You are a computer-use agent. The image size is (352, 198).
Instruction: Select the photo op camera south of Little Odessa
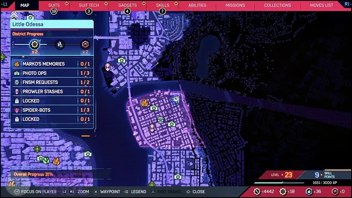pos(178,177)
